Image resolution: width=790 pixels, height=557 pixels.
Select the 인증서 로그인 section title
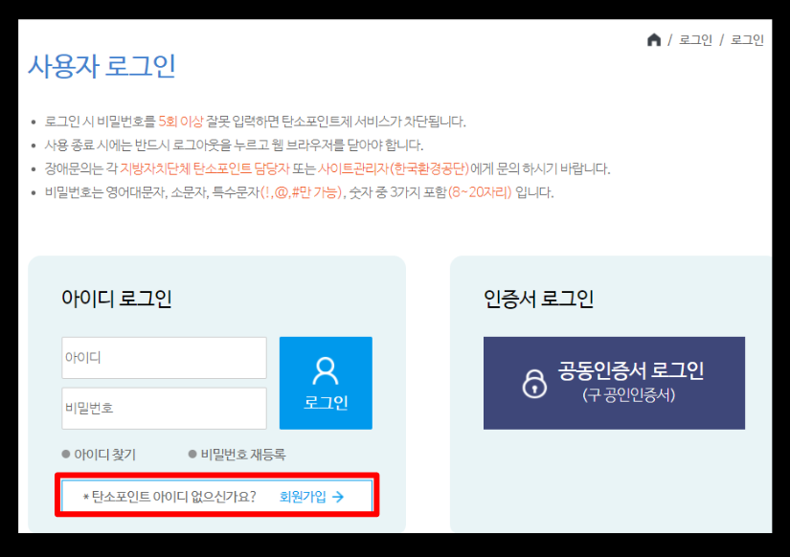pos(538,299)
